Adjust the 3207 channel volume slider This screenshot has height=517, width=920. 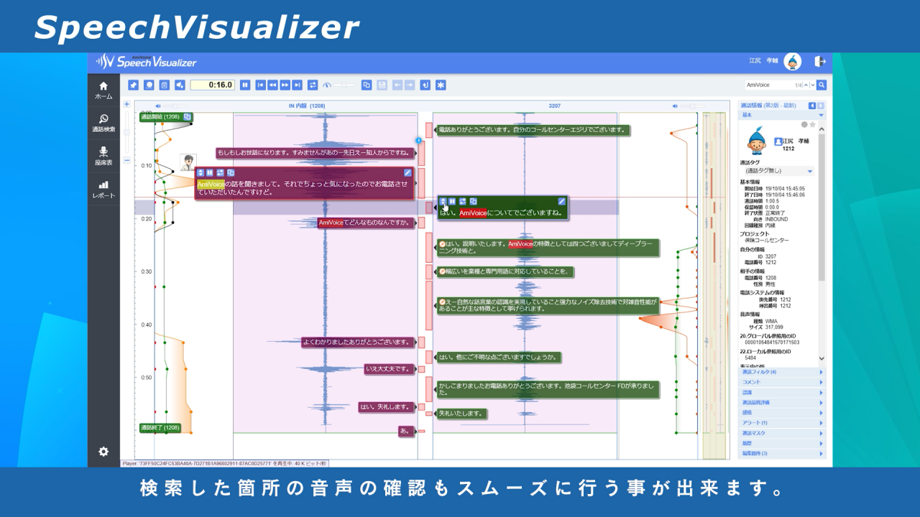pyautogui.click(x=691, y=106)
